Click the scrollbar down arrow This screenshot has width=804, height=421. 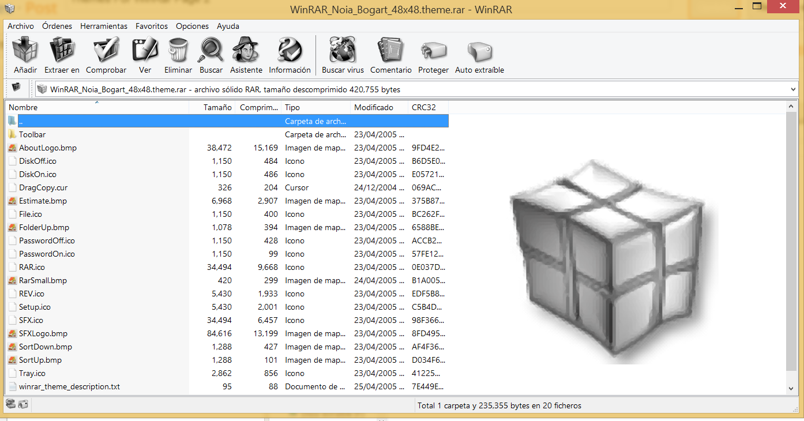pos(792,389)
